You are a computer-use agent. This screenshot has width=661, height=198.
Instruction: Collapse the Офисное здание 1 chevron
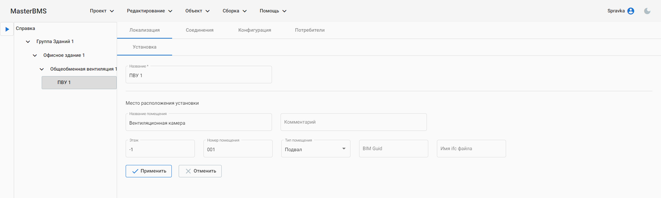point(35,55)
